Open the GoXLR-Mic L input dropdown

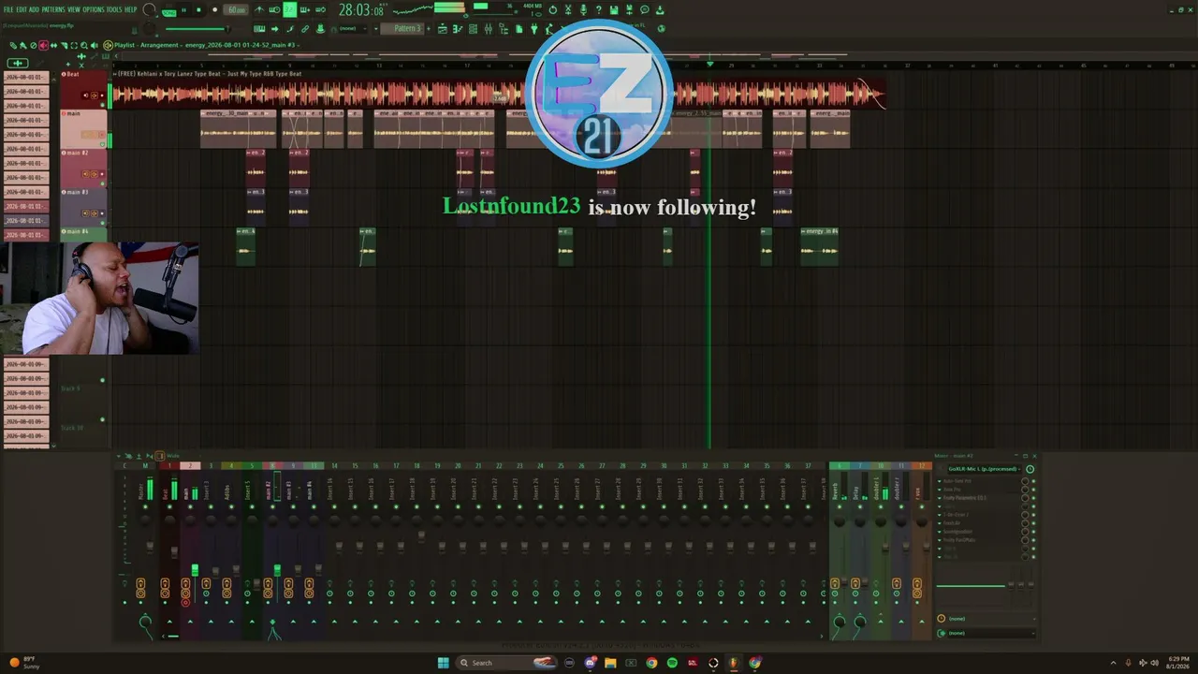click(x=983, y=469)
